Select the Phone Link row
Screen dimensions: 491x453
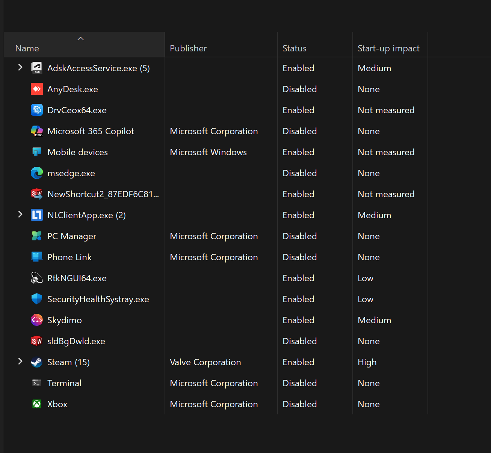(69, 257)
